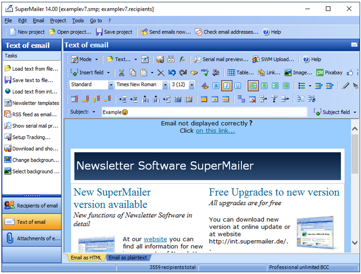Viewport: 361px width, 274px height.
Task: Click Check email addresses...
Action: click(227, 32)
